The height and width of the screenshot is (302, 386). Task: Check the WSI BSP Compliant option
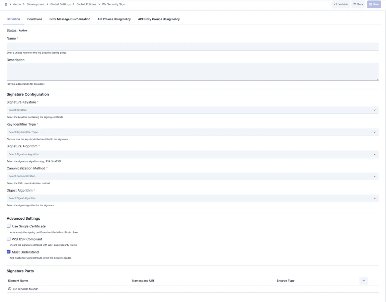pyautogui.click(x=9, y=239)
